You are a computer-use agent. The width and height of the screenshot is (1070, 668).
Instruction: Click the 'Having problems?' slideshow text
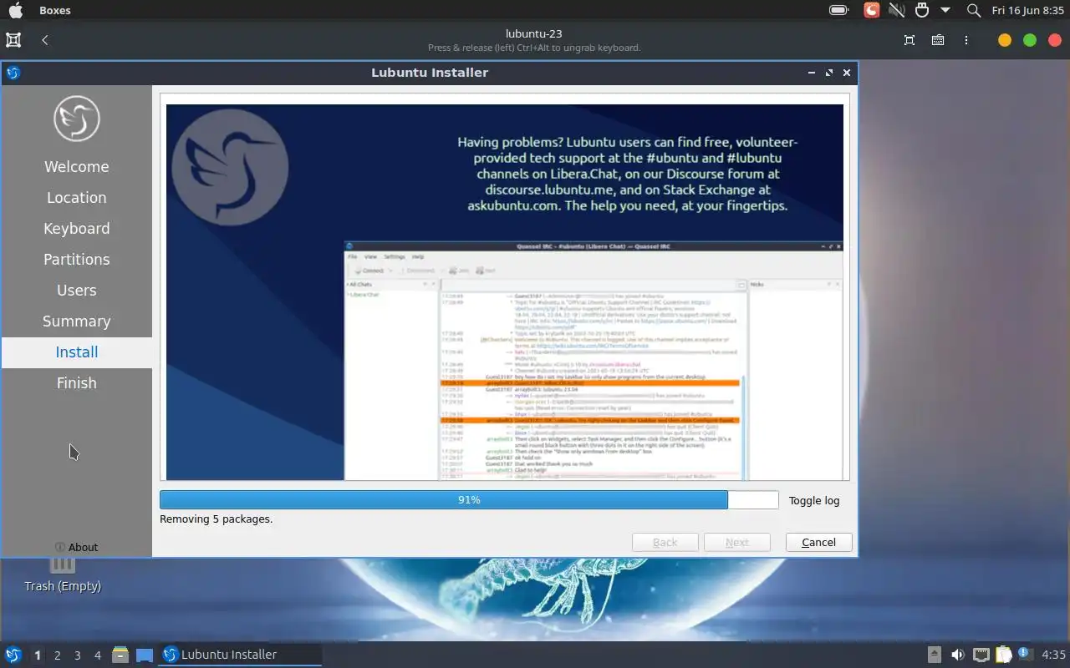(x=627, y=174)
